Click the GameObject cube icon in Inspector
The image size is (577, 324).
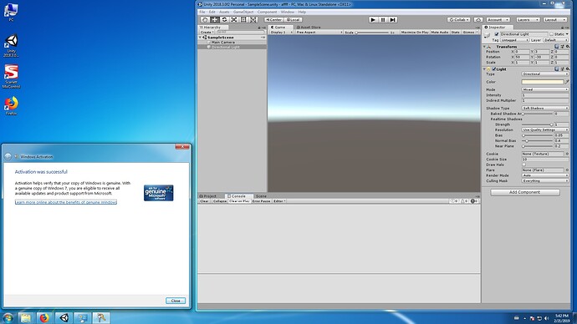[488, 35]
